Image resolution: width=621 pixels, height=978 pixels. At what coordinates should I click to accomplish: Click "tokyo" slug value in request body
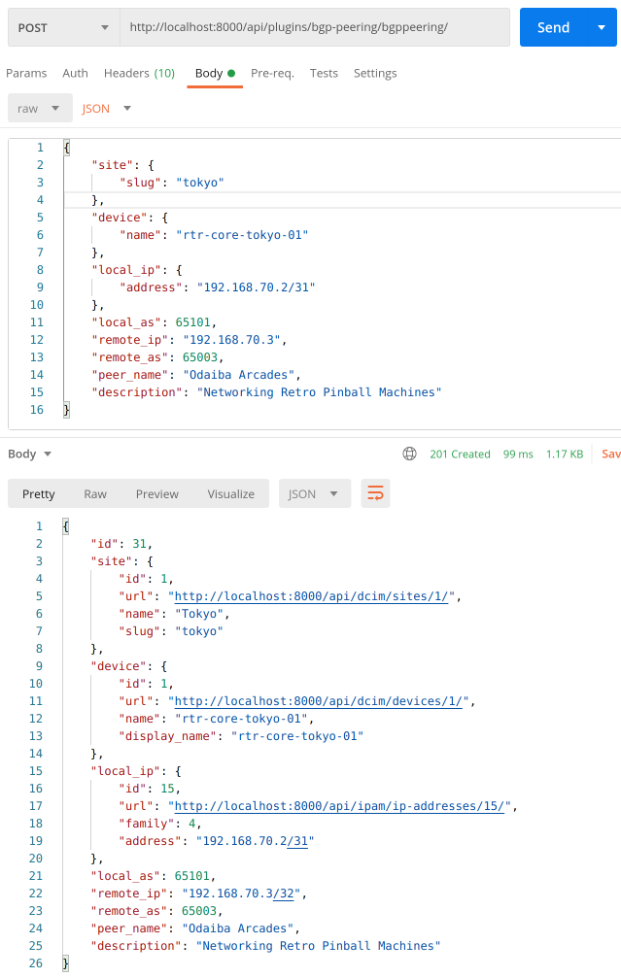tap(200, 183)
